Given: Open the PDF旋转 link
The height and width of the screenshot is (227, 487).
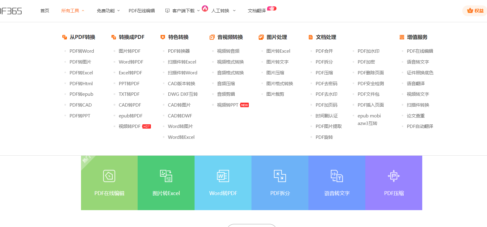Looking at the screenshot, I should pos(324,137).
